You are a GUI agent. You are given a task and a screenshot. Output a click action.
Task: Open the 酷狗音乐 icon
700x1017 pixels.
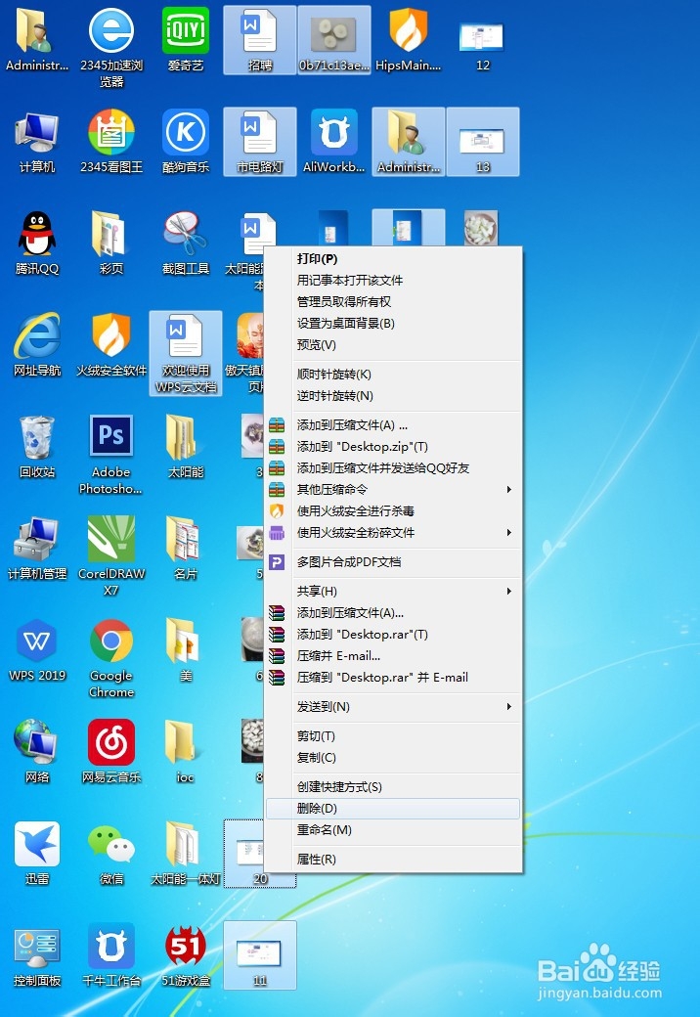(186, 142)
